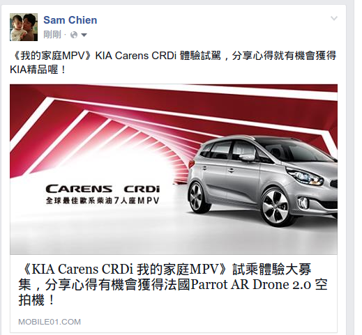Open the post options chevron menu
Viewport: 362px width, 335px height.
[x=334, y=18]
